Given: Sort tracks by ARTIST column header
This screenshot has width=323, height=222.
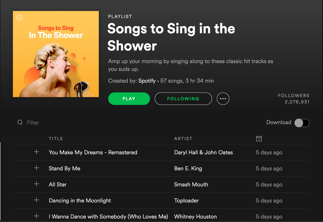Looking at the screenshot, I should click(x=183, y=139).
